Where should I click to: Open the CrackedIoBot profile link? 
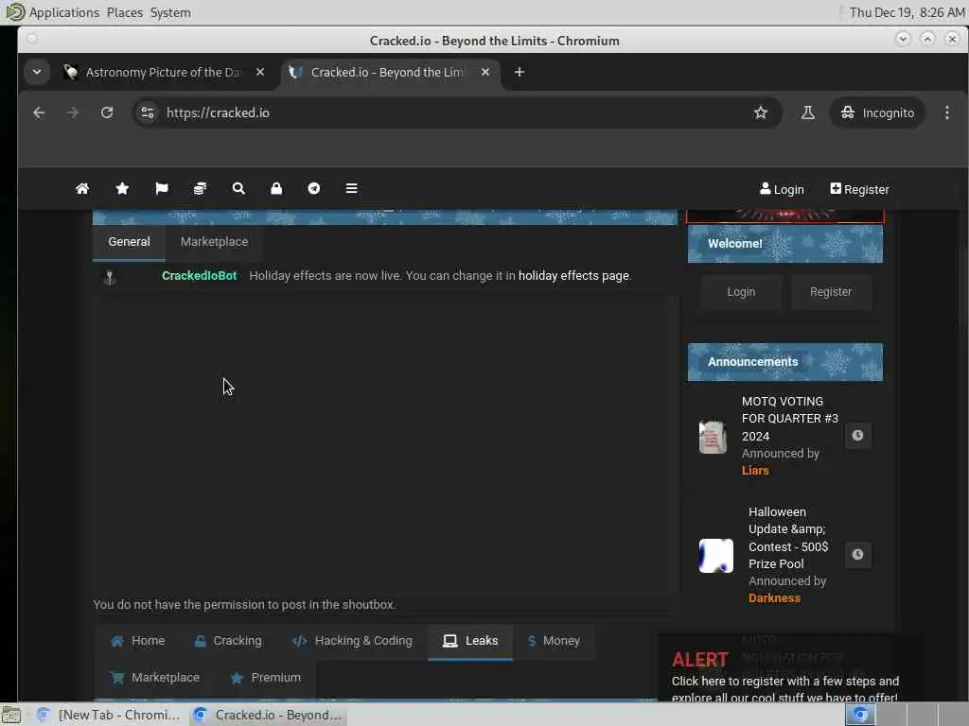pyautogui.click(x=199, y=276)
